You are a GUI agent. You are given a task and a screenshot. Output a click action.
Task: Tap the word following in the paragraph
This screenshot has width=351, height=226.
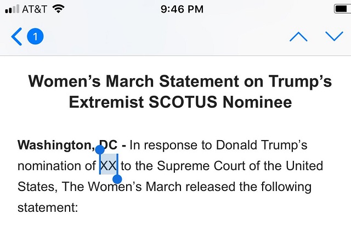point(286,187)
